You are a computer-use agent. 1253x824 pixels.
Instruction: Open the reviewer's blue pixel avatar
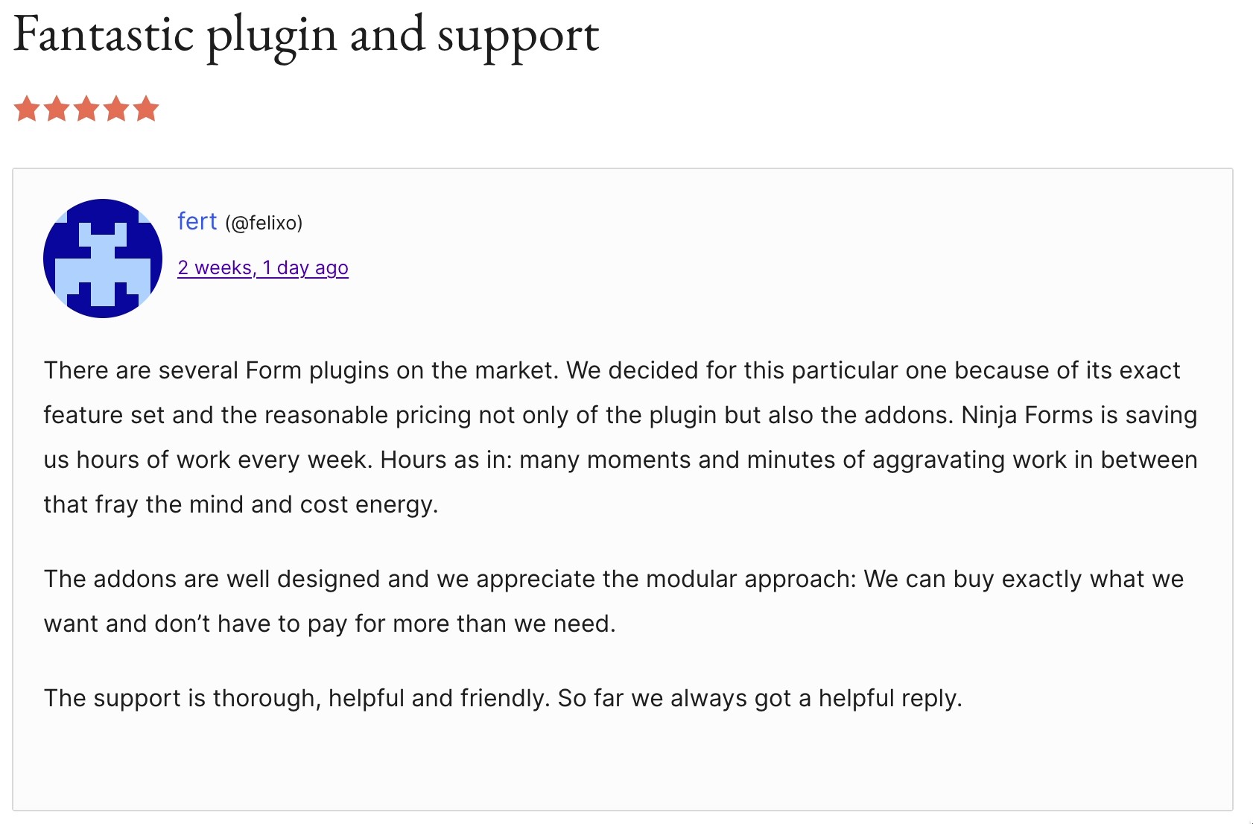click(103, 259)
